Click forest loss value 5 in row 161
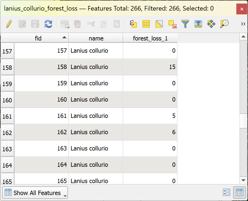The image size is (248, 201). click(150, 116)
